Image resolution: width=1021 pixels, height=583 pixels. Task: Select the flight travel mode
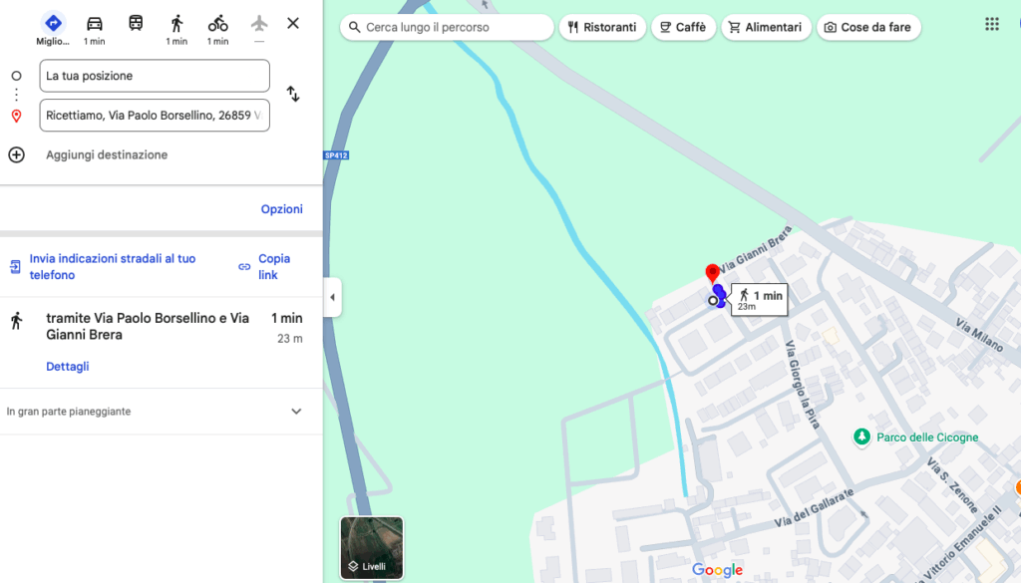(x=259, y=24)
